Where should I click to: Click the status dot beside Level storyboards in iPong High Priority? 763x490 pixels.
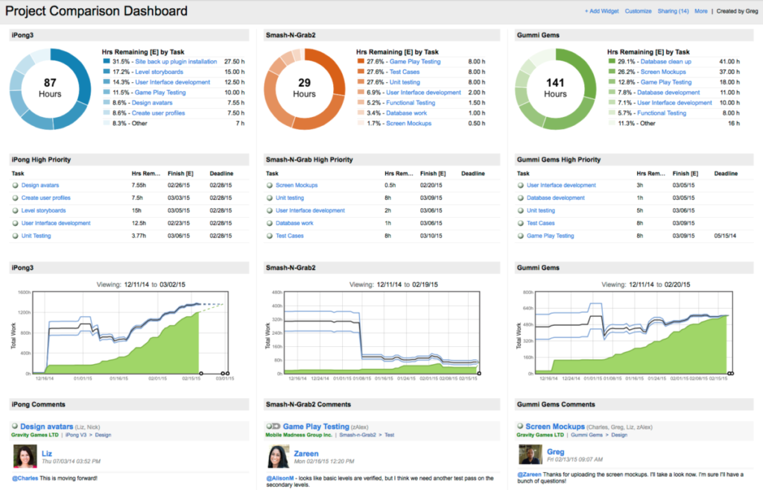(x=15, y=210)
